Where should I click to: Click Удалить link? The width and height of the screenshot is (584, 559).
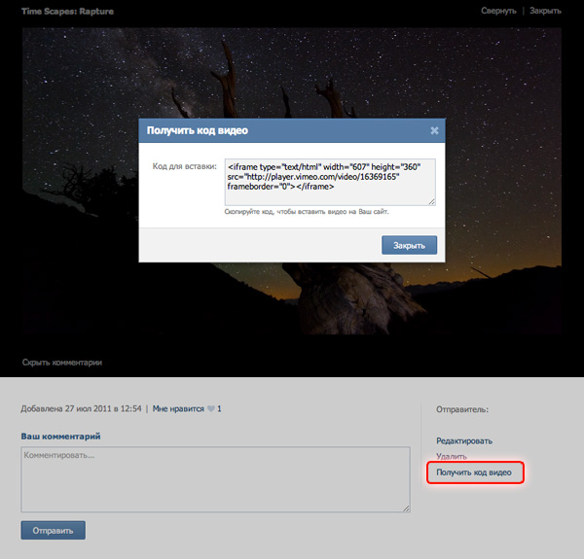(451, 456)
